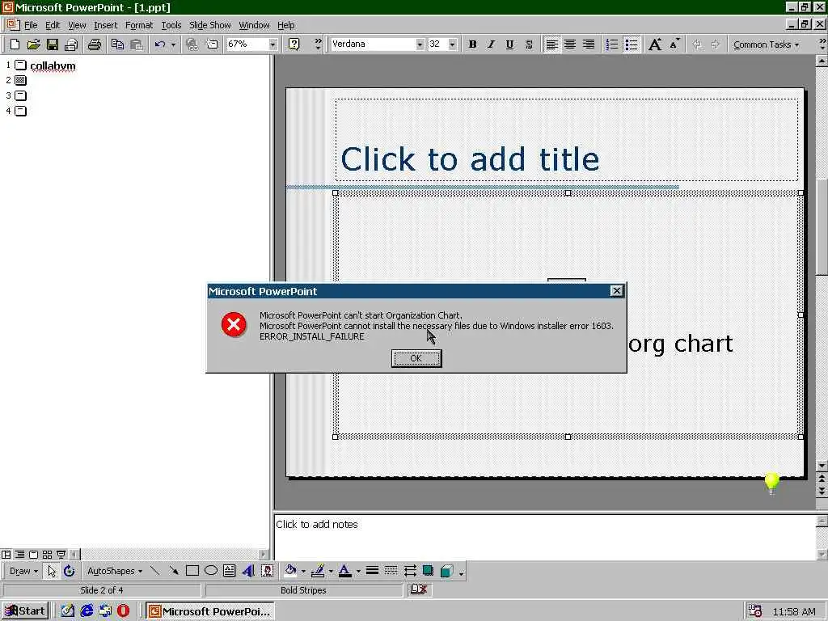Toggle the Select Objects pointer tool

[51, 571]
